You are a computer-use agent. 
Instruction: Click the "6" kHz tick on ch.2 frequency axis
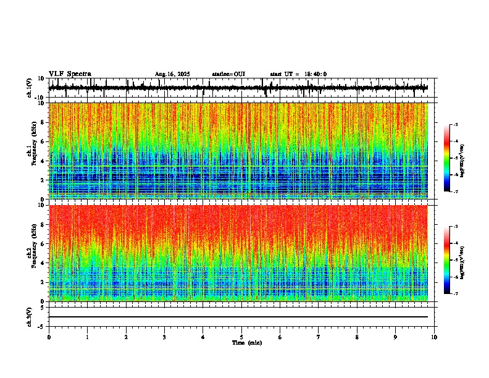tap(43, 244)
